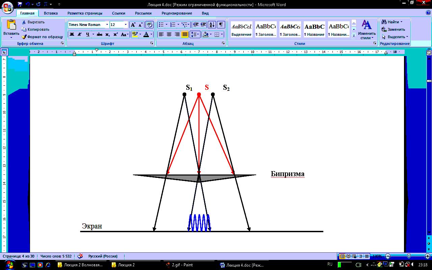Switch to Full Screen Reading view
This screenshot has height=270, width=432.
click(x=349, y=256)
